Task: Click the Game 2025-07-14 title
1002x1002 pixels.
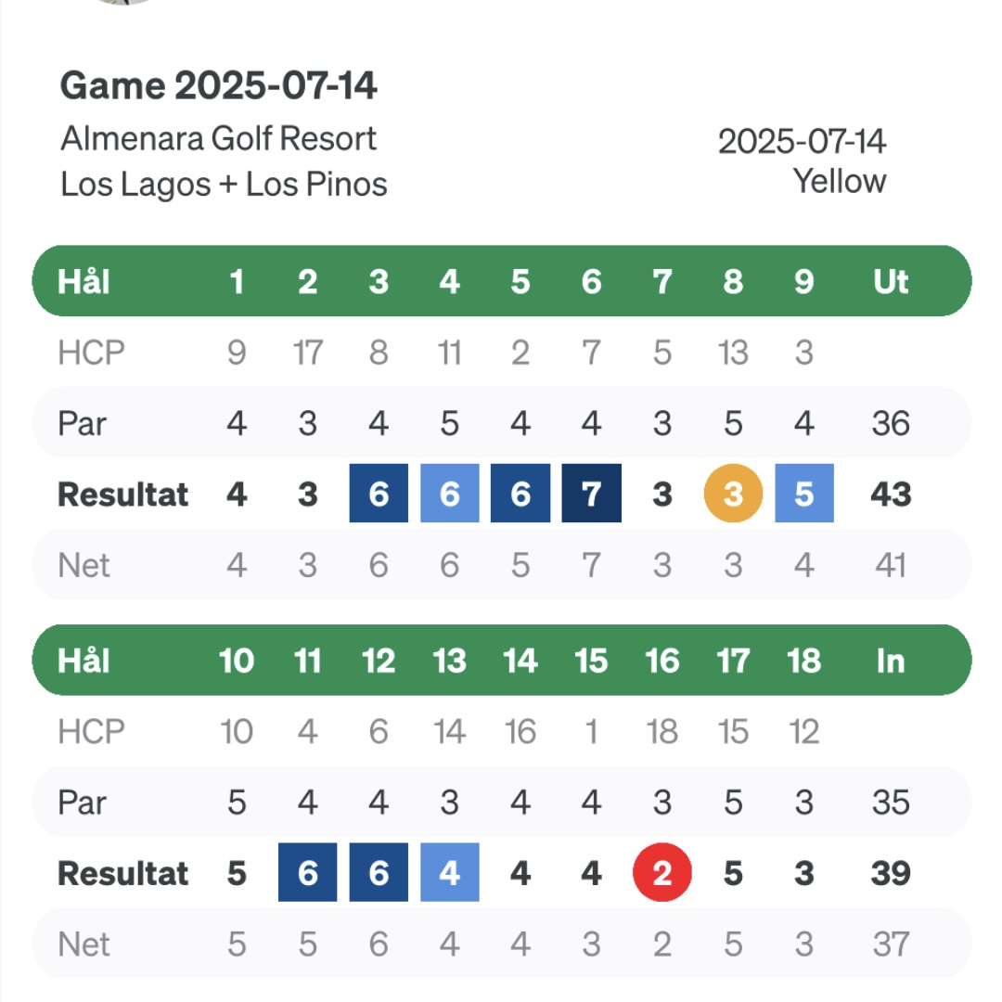Action: 218,85
